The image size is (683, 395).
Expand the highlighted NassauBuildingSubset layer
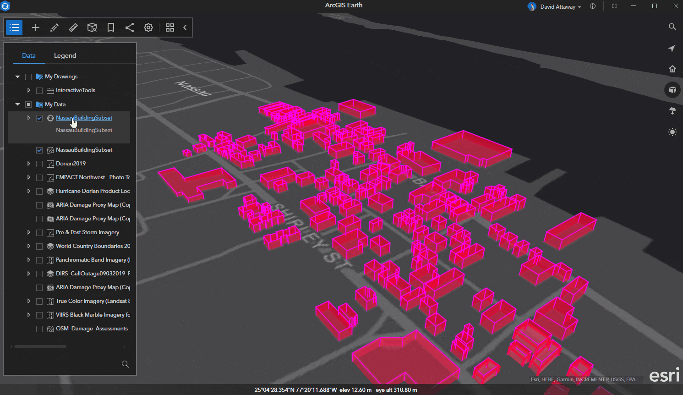tap(28, 118)
